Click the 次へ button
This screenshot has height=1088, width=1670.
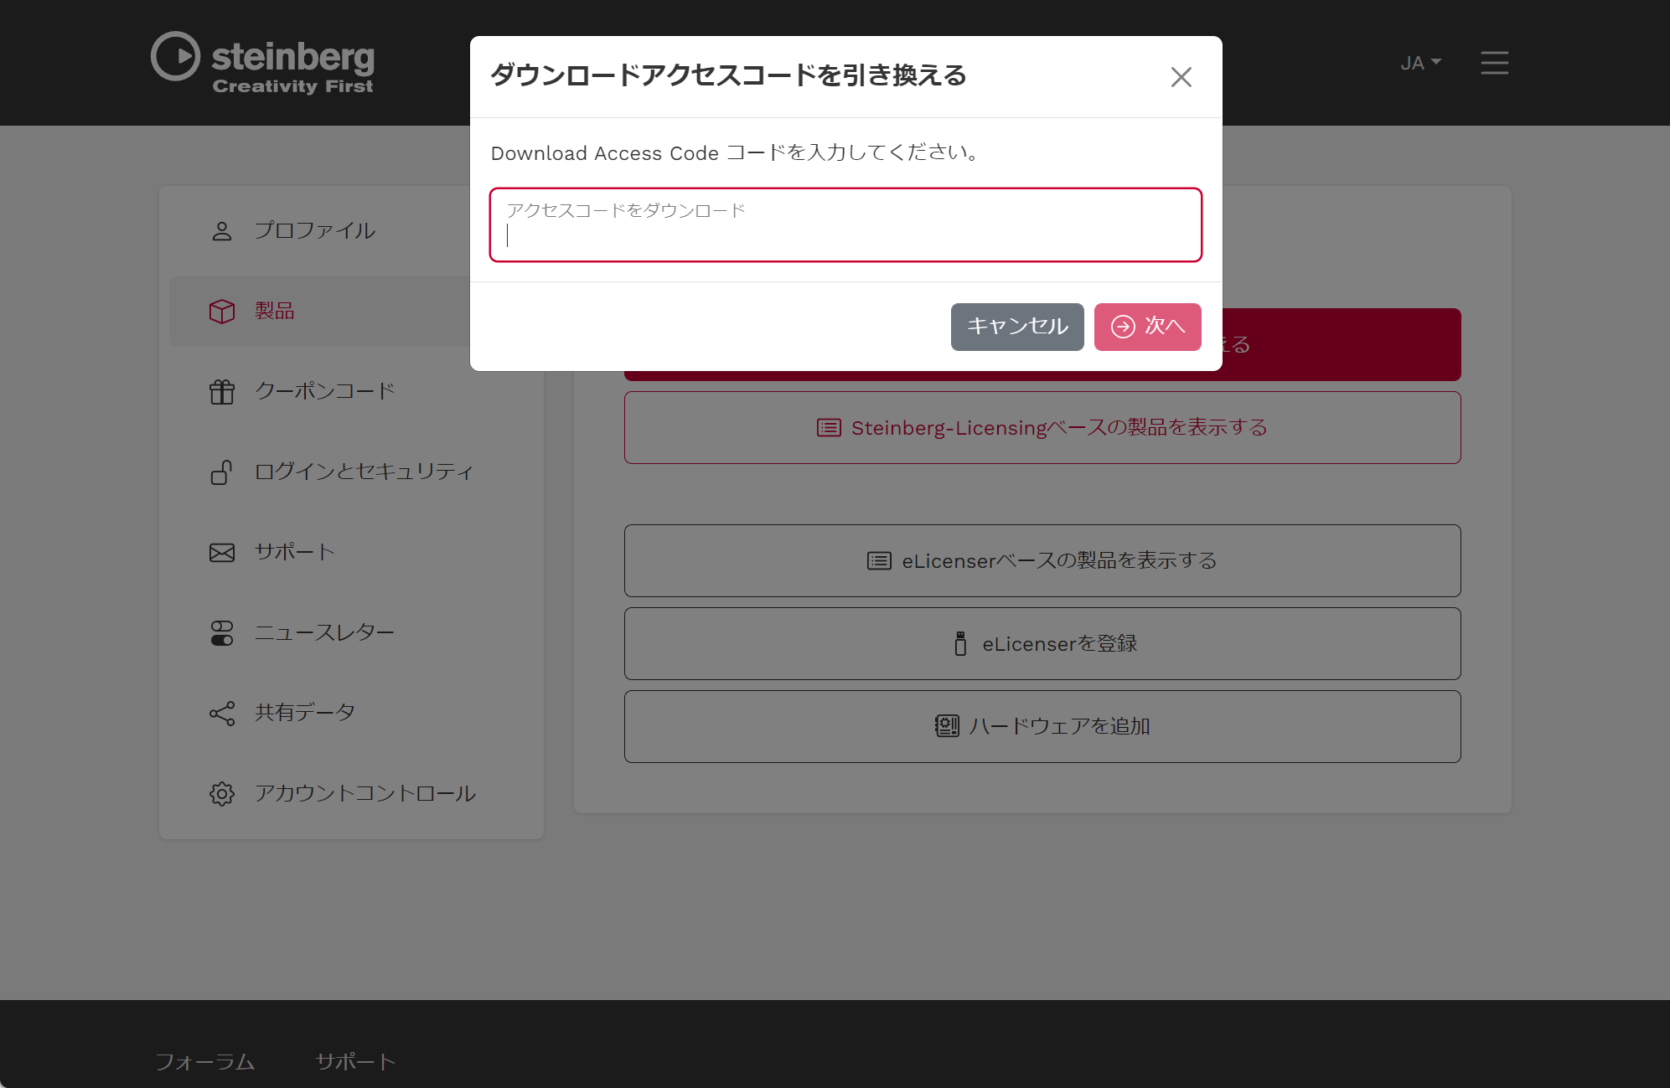click(x=1147, y=327)
